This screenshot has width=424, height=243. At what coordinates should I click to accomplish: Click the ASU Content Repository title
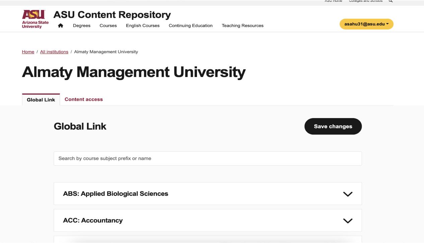click(x=112, y=15)
